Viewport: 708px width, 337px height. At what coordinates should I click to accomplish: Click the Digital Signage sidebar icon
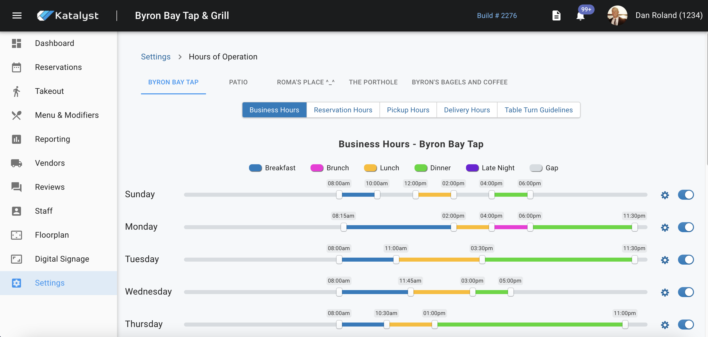tap(16, 259)
